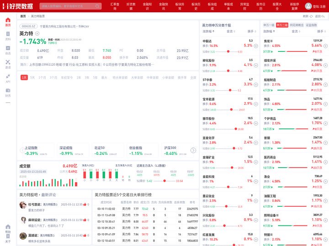Add 煤炭开采 sector via plus icon

coord(325,65)
